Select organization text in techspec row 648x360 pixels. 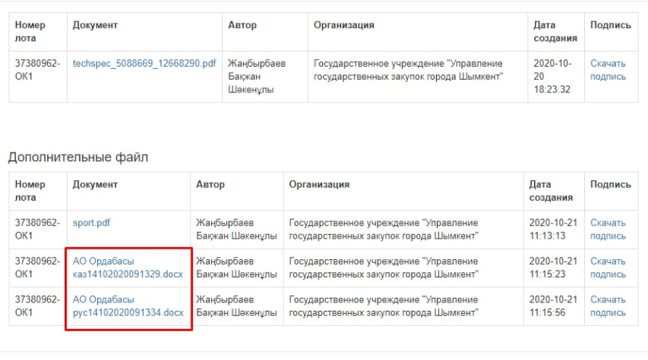pyautogui.click(x=408, y=70)
